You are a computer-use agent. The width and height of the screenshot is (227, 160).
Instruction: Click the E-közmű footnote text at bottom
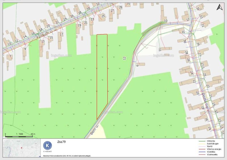point(67,156)
